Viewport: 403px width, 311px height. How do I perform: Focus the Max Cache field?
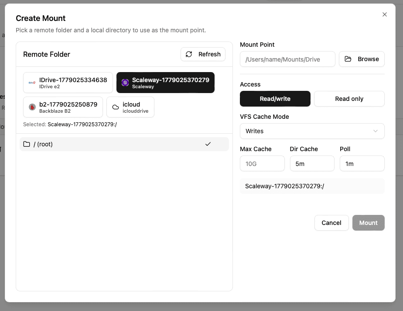(x=262, y=163)
